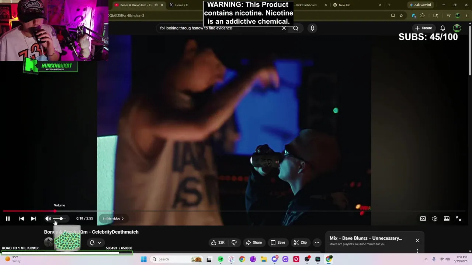Open the clock showing 2:39 PM
The height and width of the screenshot is (265, 472).
coord(461,259)
